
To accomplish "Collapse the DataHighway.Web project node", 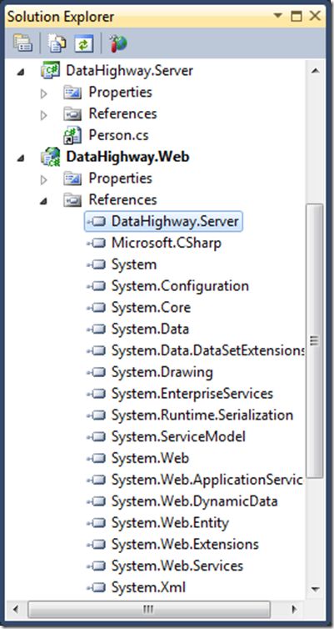I will coord(21,159).
